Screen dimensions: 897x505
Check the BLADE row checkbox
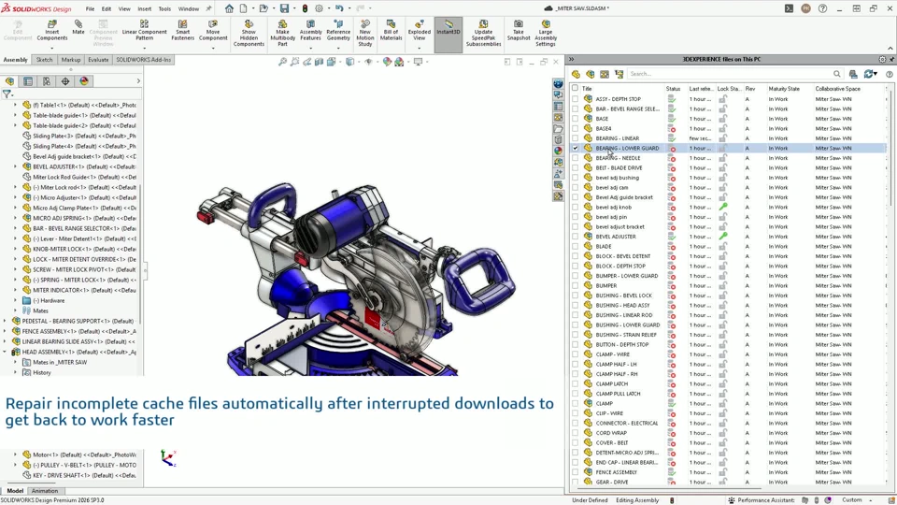click(575, 246)
